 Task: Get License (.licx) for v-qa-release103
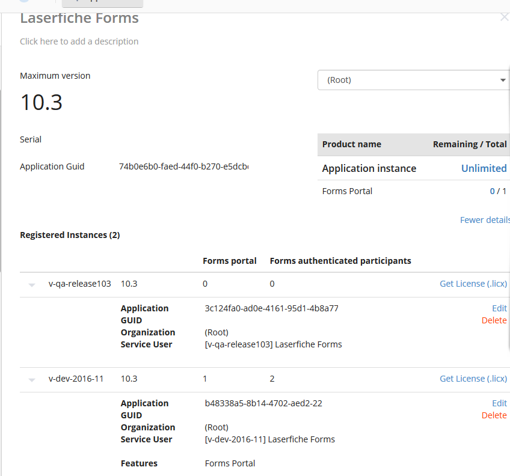tap(473, 284)
